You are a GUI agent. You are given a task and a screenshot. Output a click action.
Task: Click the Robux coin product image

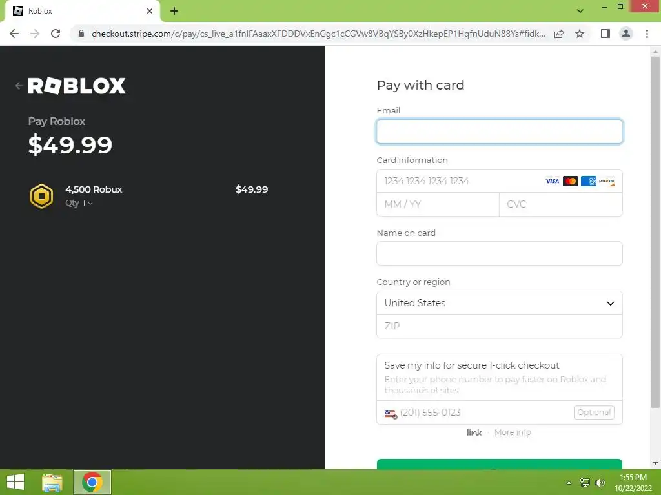(41, 196)
